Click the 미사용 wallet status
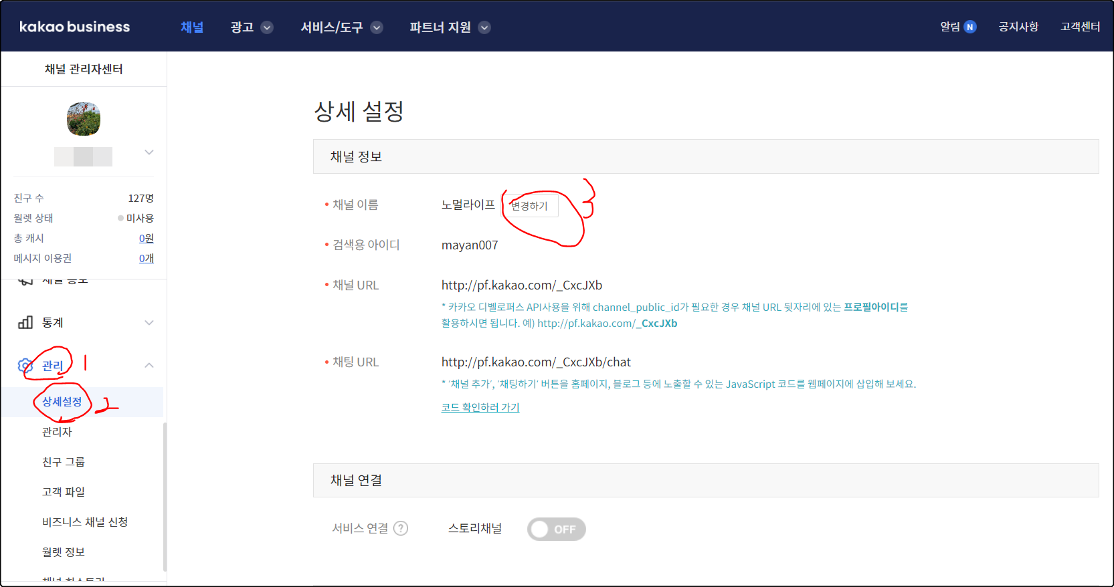 click(x=140, y=218)
